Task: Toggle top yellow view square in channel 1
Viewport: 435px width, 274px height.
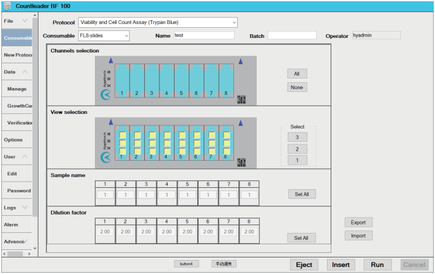Action: [x=123, y=135]
